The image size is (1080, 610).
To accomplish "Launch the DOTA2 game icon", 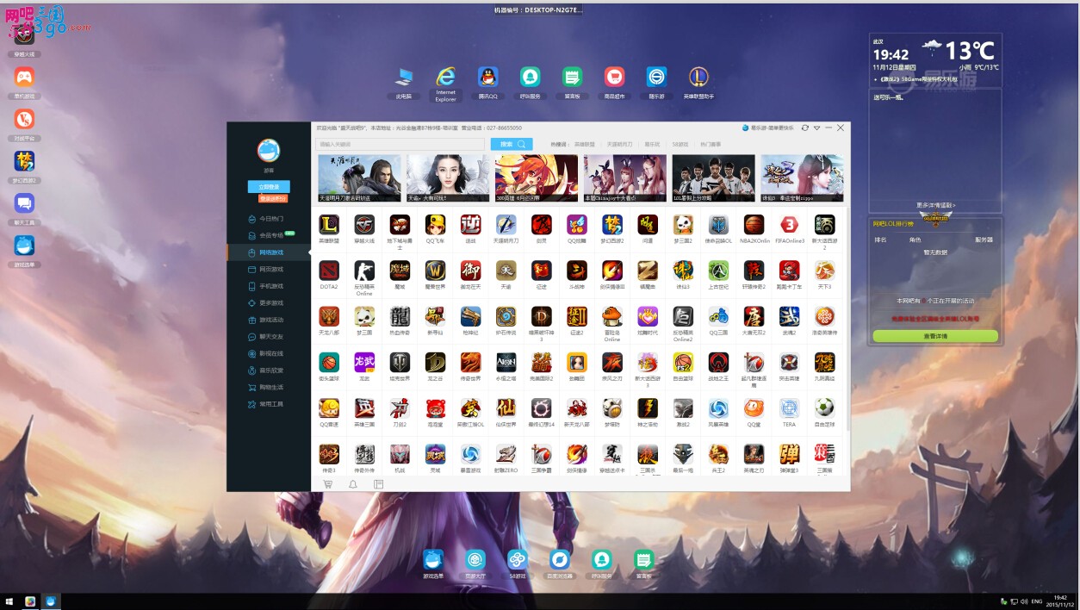I will click(x=329, y=271).
